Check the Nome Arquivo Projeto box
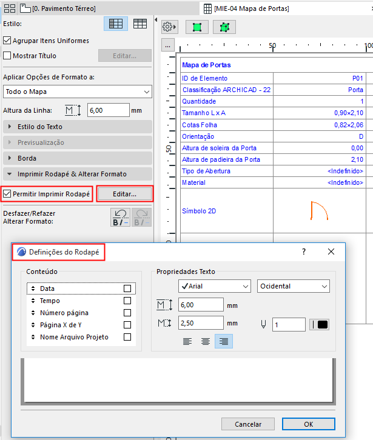This screenshot has width=373, height=440. 127,337
